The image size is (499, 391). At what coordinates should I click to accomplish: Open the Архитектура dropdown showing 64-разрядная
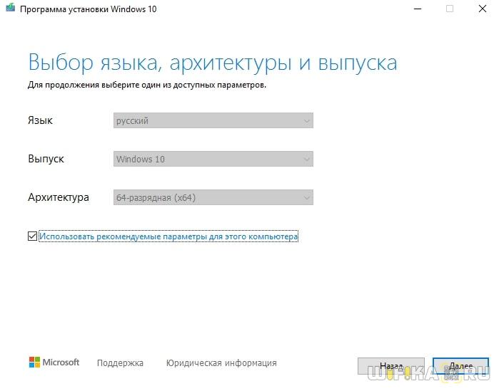(x=213, y=197)
